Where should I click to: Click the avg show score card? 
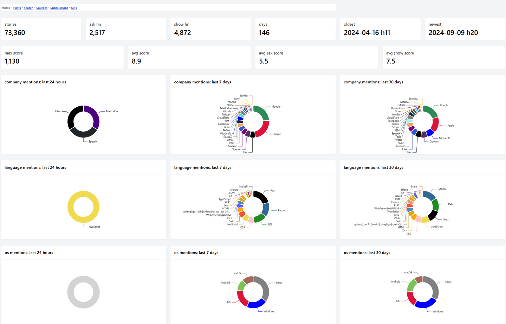click(444, 57)
